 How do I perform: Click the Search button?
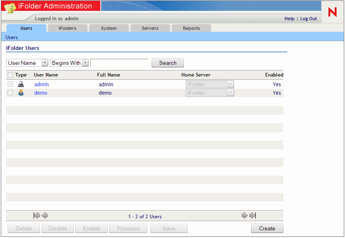168,63
